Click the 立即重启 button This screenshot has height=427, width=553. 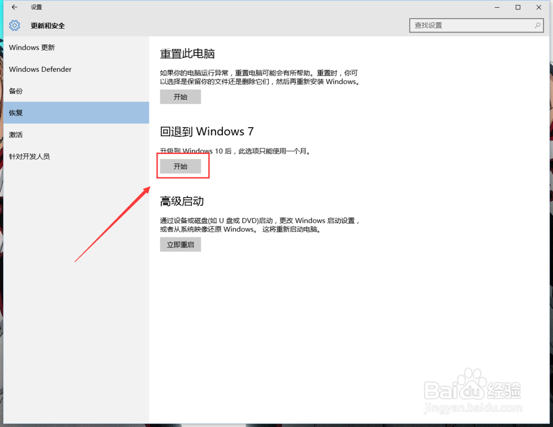click(x=181, y=245)
